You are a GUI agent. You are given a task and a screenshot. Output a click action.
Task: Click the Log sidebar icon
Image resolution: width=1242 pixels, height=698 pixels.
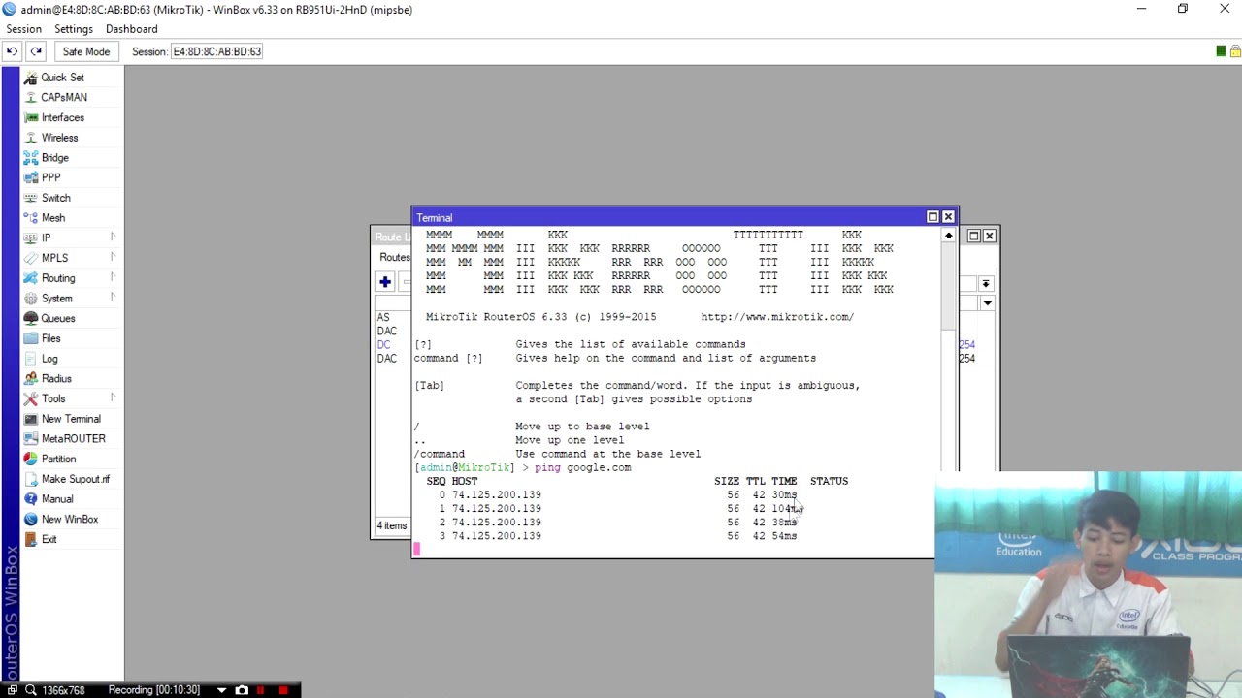point(30,359)
